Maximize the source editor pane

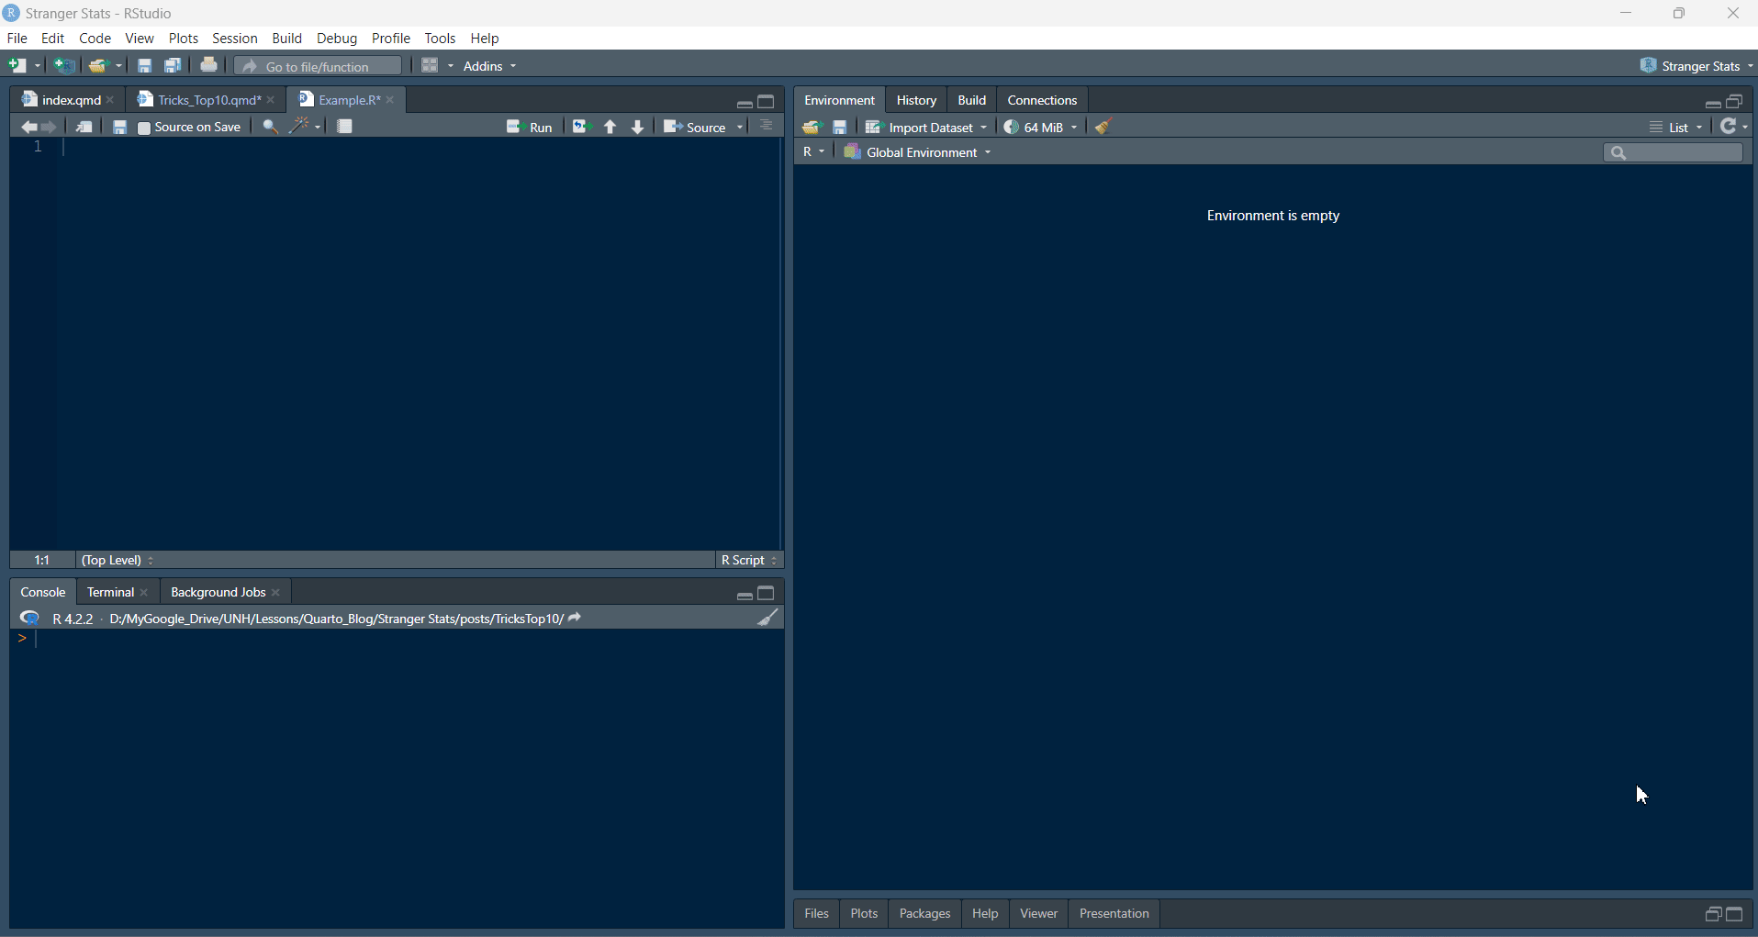(767, 101)
